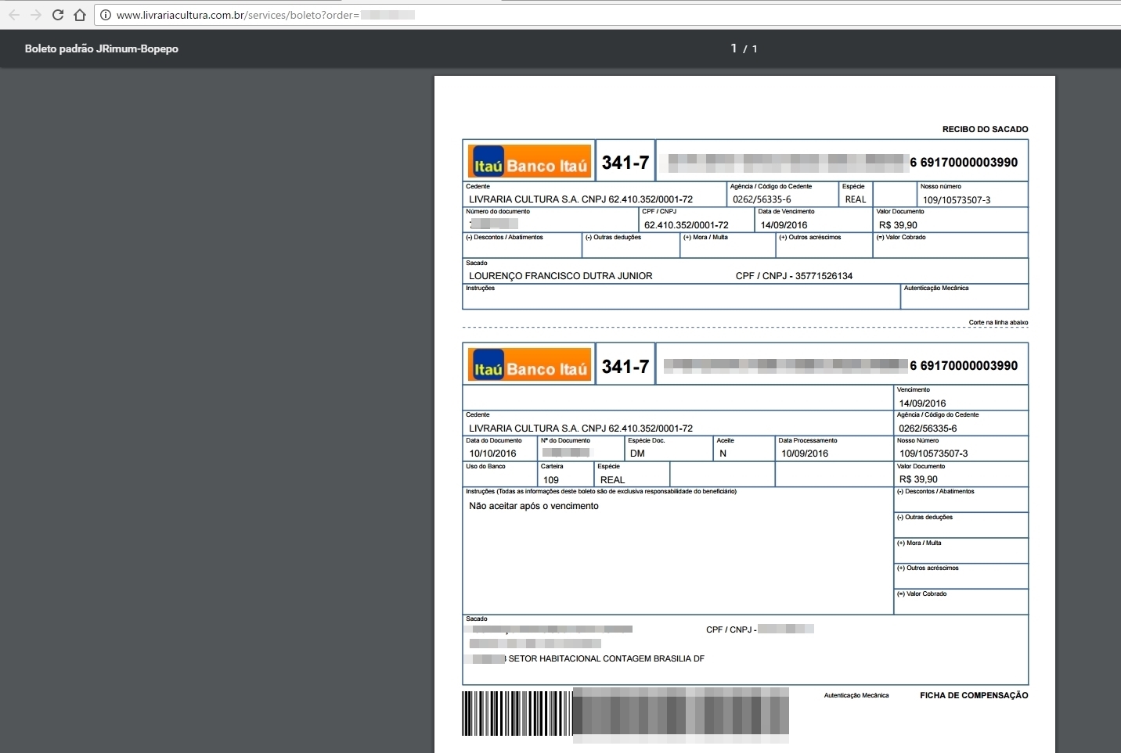Select REAL next to Carteira 109

point(612,480)
